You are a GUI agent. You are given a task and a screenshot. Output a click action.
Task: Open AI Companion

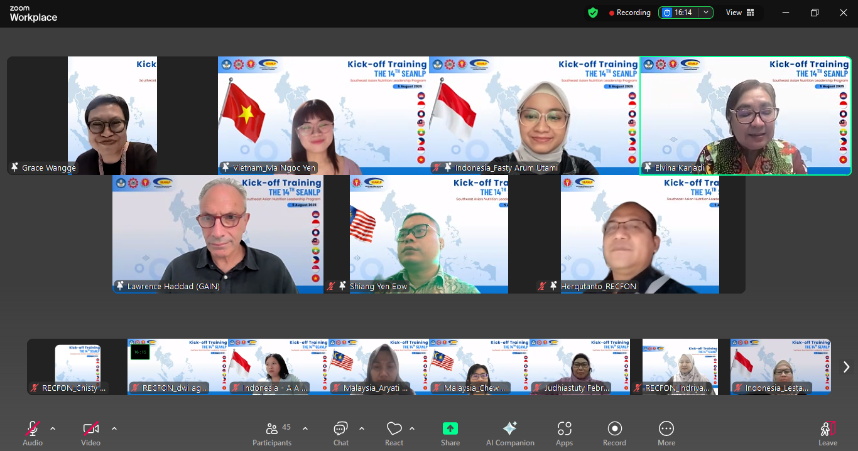tap(509, 429)
